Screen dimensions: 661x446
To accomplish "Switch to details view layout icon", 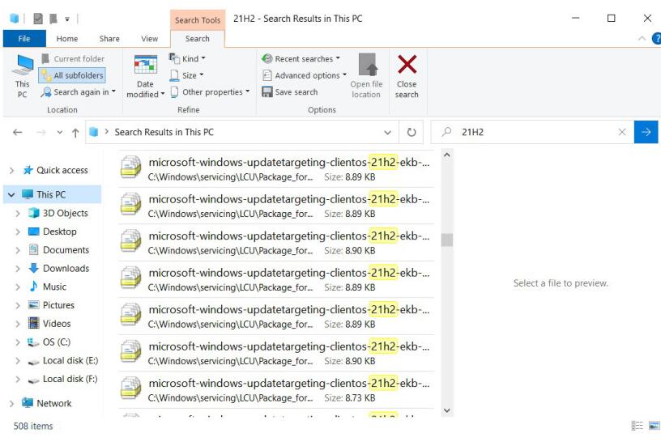I will 637,426.
